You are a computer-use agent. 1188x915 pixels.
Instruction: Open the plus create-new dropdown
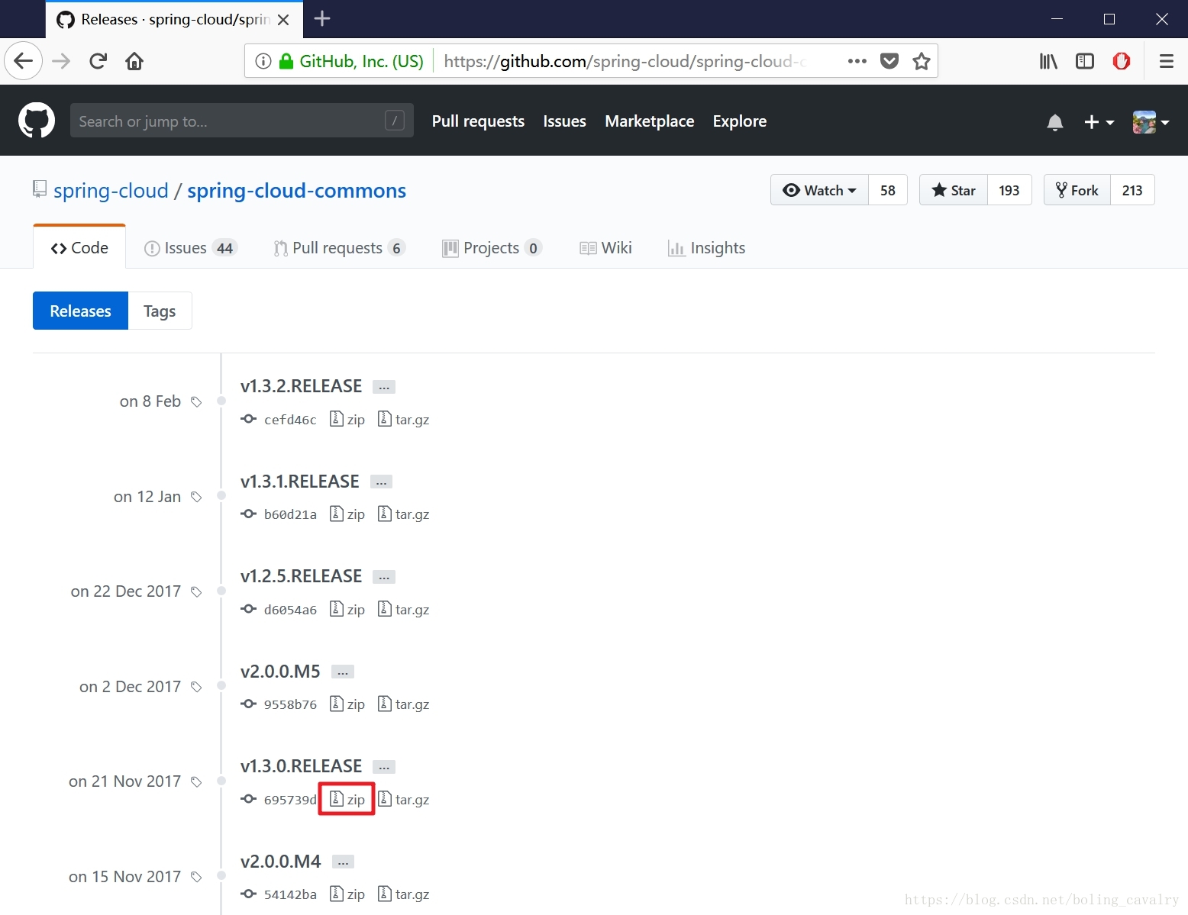tap(1099, 122)
